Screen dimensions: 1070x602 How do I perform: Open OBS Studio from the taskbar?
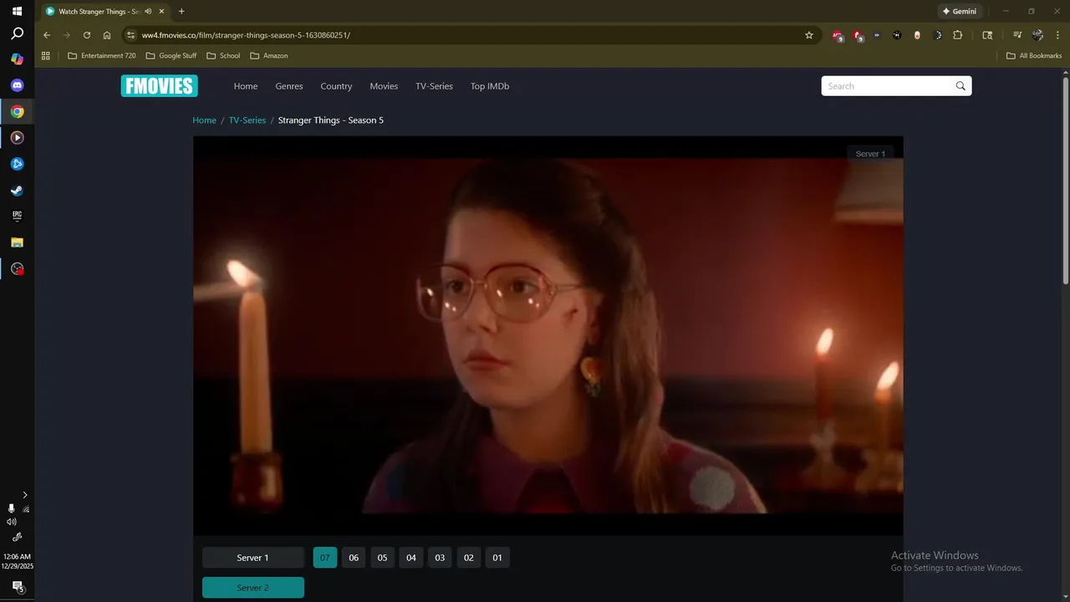point(17,268)
